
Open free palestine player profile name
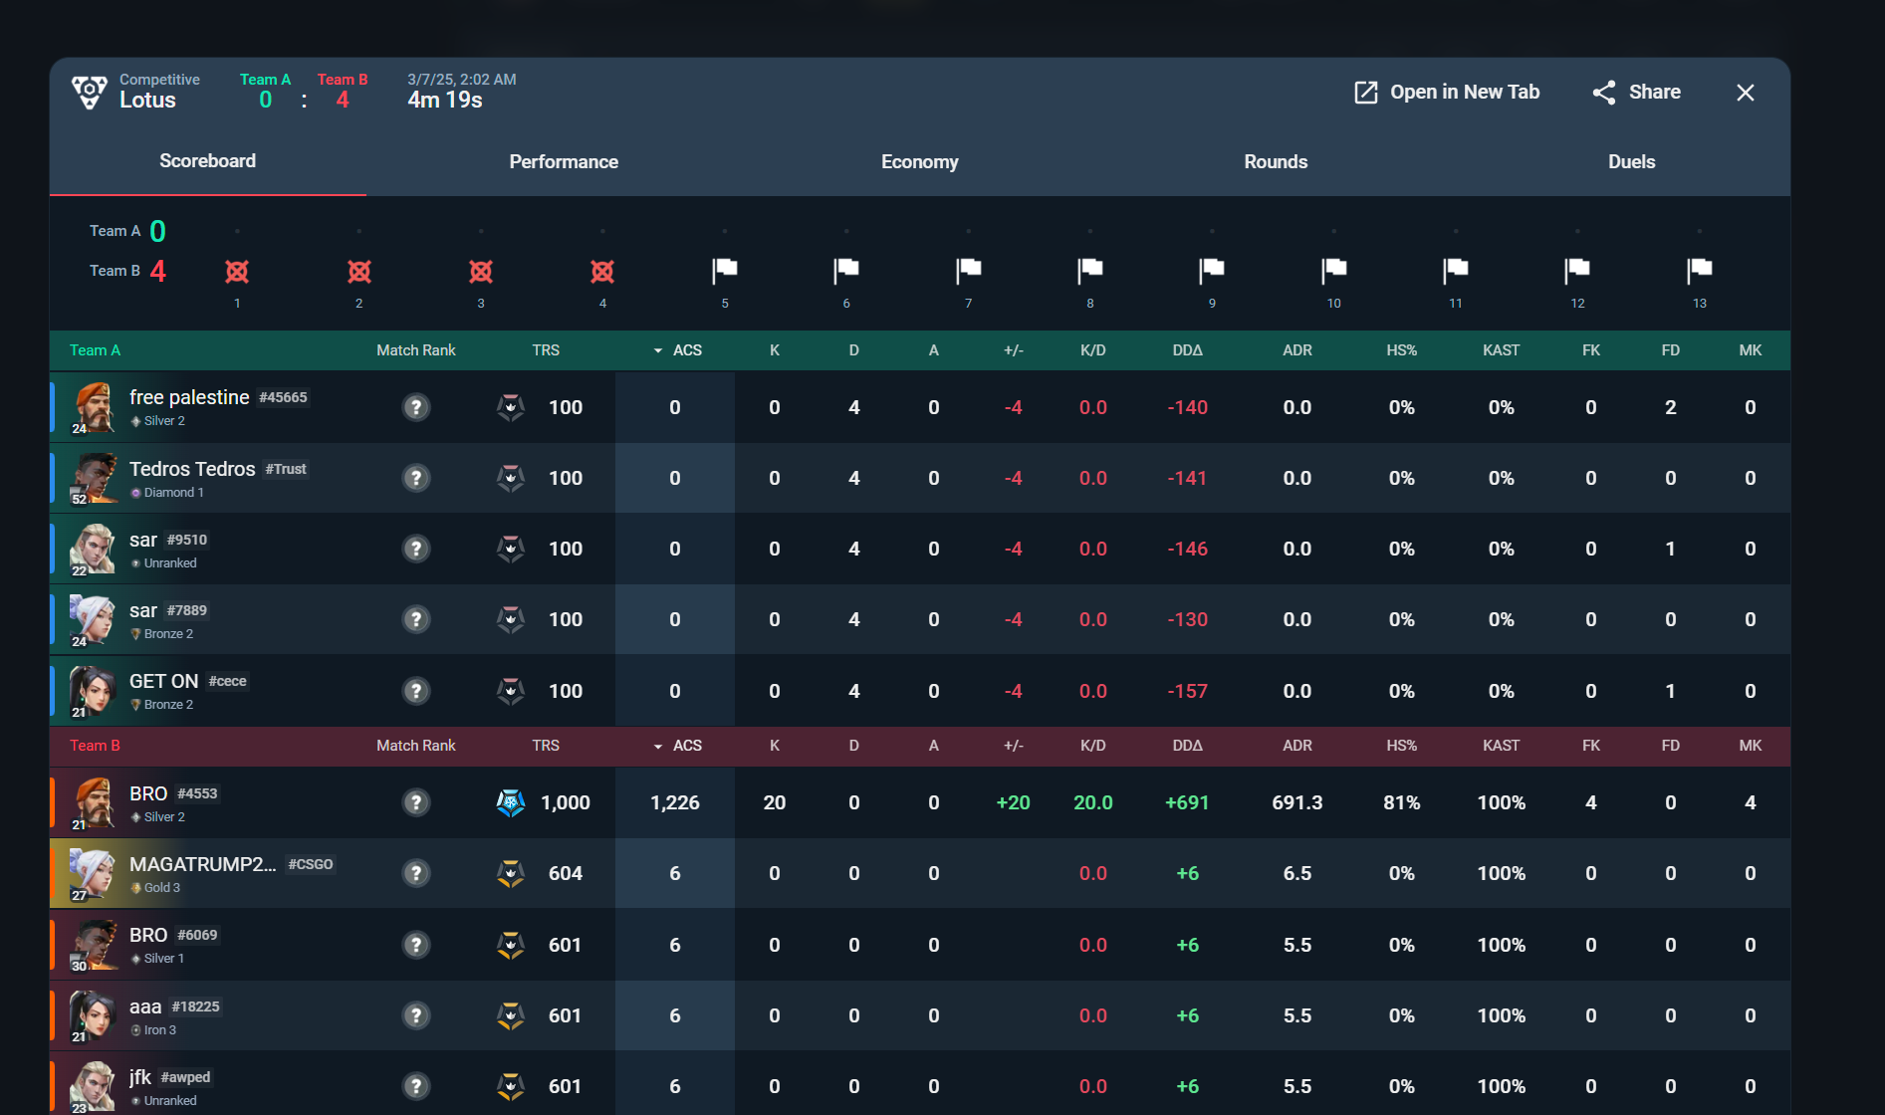coord(189,397)
